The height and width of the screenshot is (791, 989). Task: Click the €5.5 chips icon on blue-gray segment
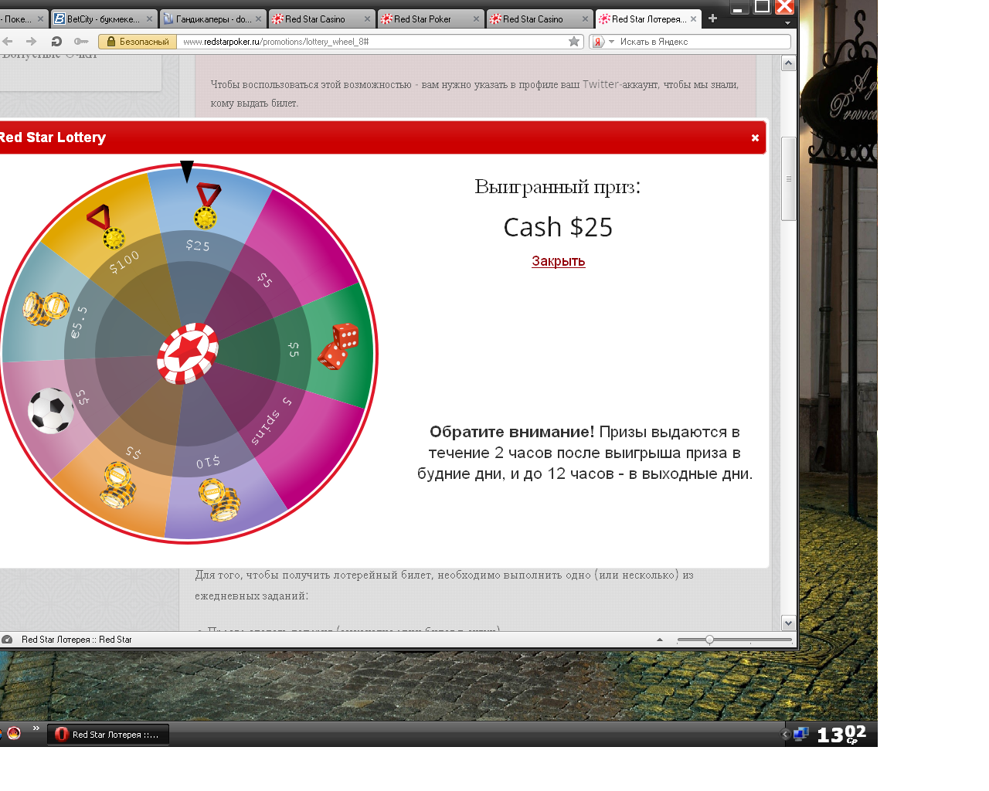point(46,307)
